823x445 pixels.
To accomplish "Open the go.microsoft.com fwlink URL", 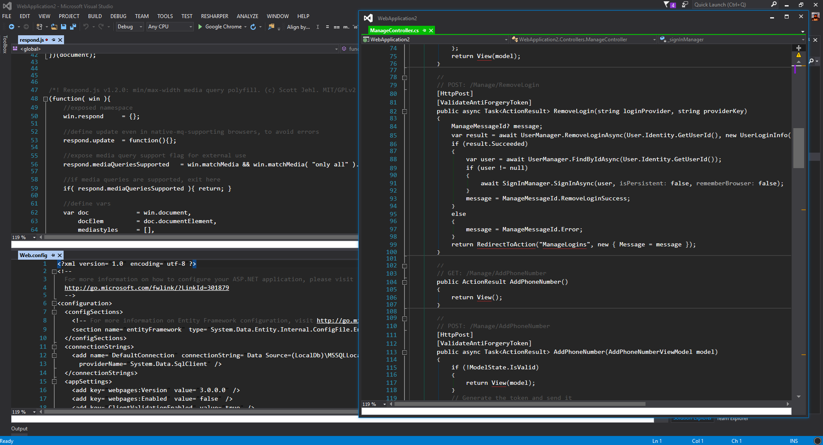I will [x=147, y=288].
